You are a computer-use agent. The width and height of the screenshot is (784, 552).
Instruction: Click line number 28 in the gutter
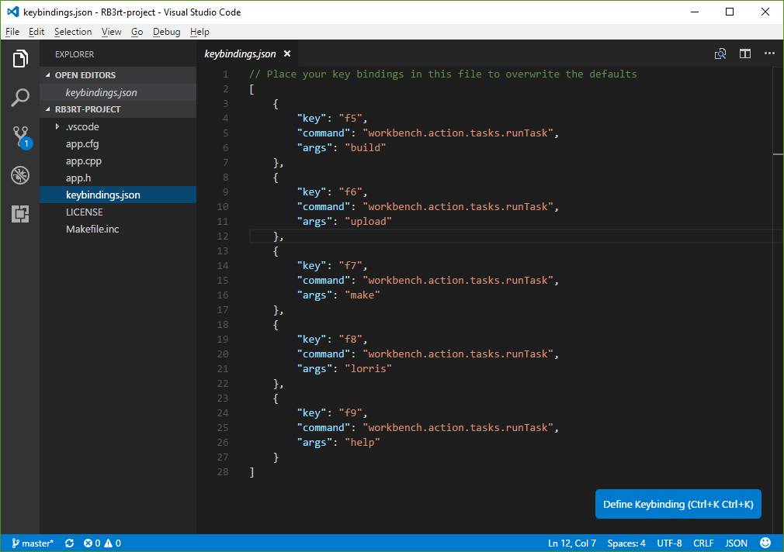pos(223,472)
